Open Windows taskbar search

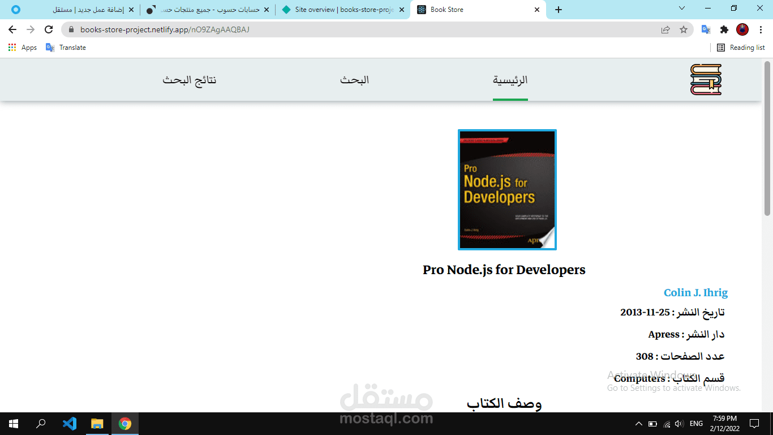pyautogui.click(x=41, y=424)
